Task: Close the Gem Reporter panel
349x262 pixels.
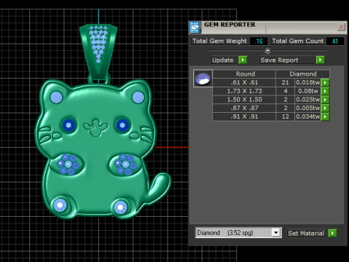Action: tap(341, 27)
